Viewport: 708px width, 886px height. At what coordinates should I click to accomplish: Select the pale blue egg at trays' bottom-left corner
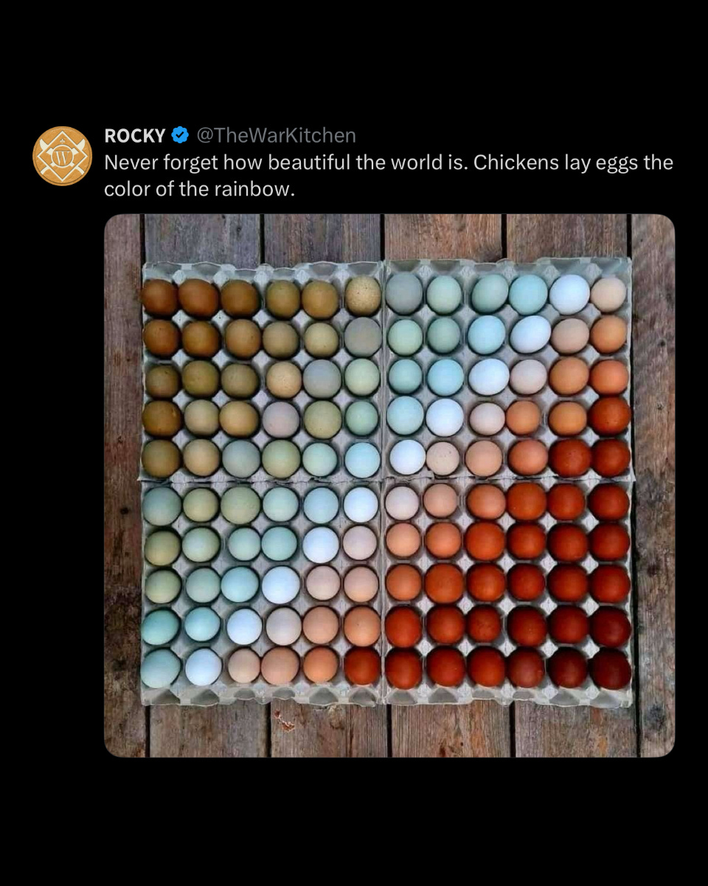(161, 667)
